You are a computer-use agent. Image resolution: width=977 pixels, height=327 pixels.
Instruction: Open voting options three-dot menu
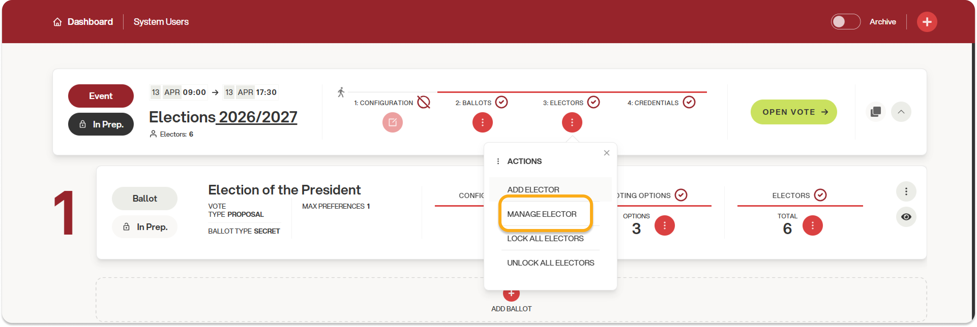(664, 226)
